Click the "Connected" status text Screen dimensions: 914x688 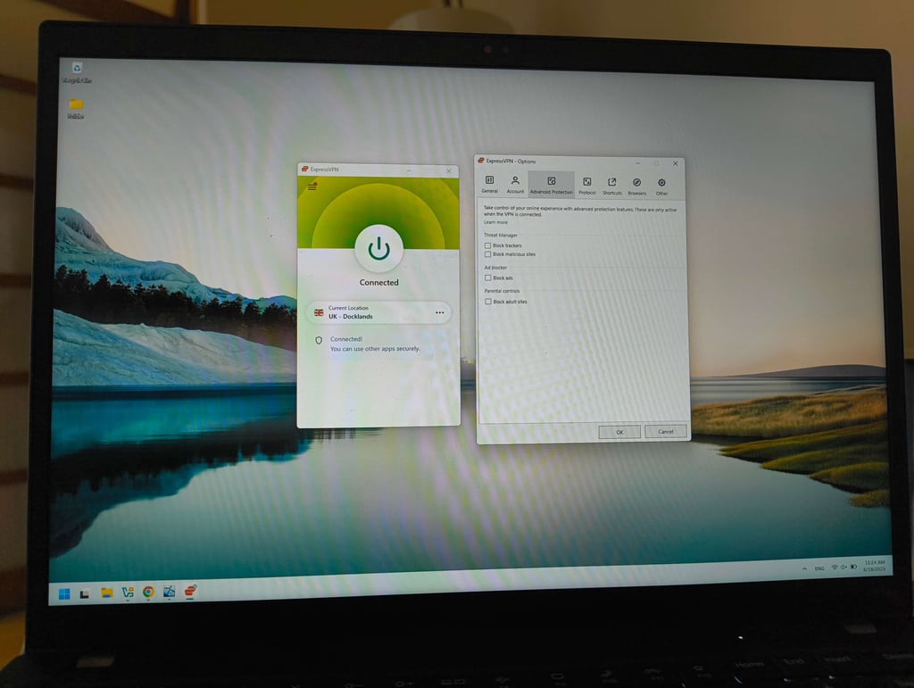coord(378,283)
